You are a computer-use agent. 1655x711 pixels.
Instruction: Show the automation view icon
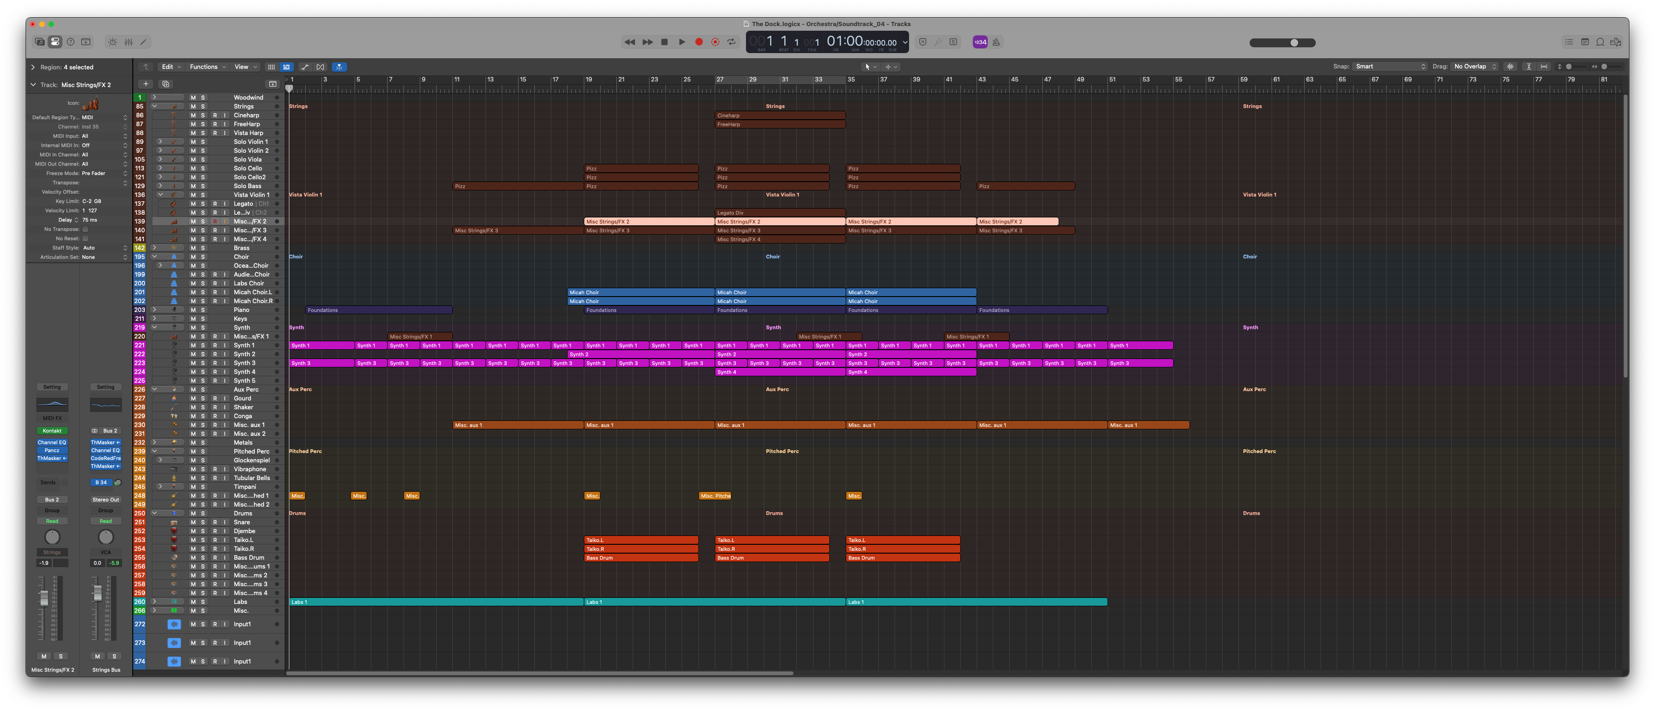tap(305, 67)
